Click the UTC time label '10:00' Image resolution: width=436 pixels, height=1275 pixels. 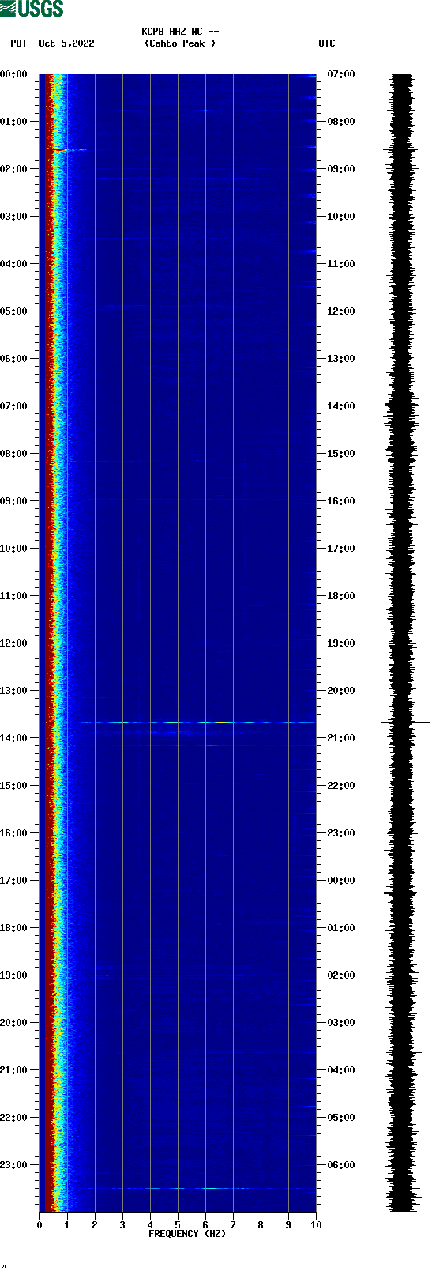pos(341,217)
